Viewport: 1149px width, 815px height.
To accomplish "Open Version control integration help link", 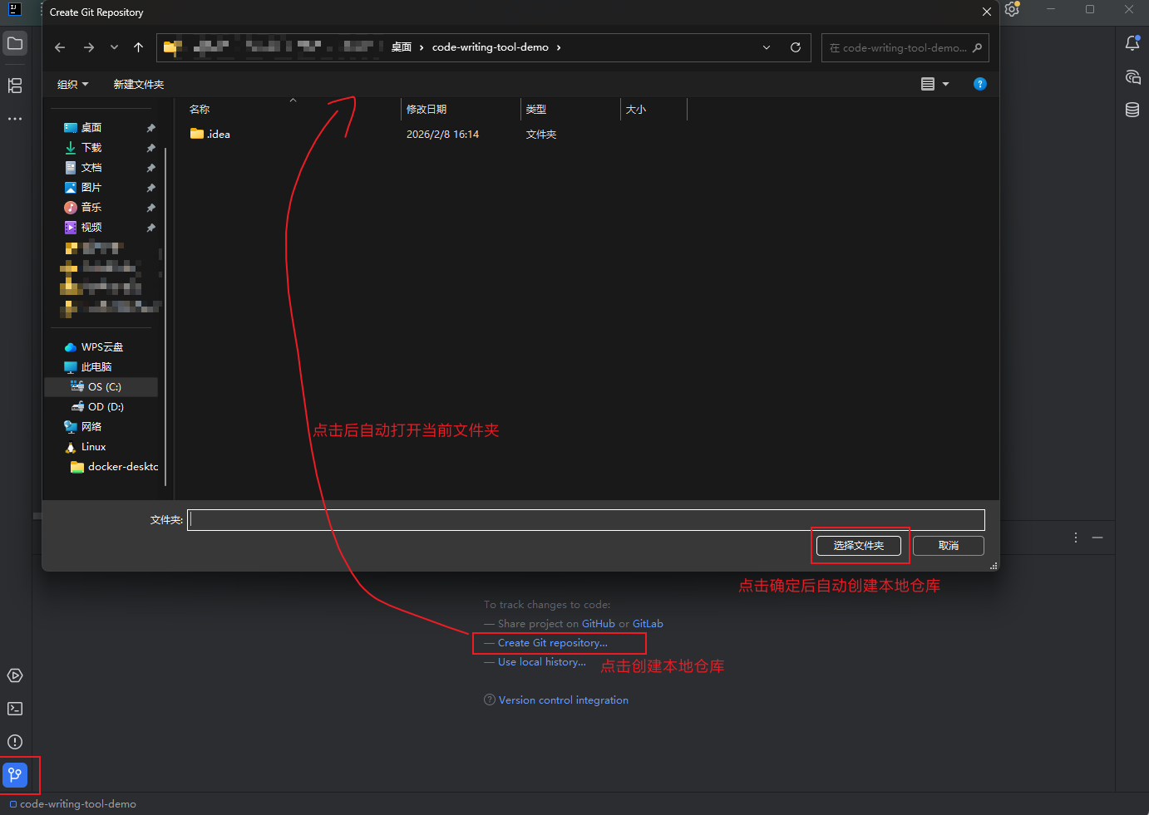I will 564,700.
